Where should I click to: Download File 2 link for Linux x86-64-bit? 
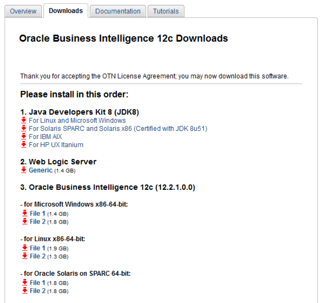tap(37, 256)
